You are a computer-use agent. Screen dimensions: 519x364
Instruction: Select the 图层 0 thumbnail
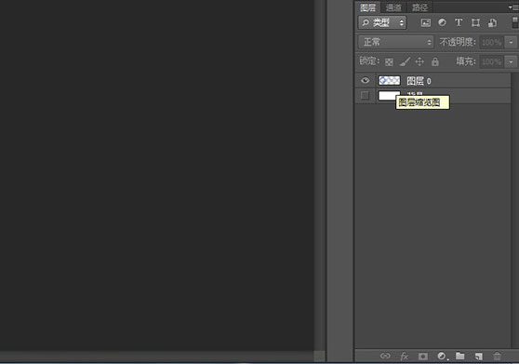[389, 80]
